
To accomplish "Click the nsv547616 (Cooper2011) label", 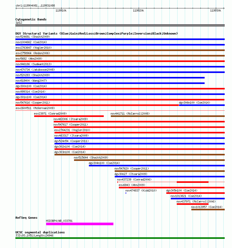I will (33, 103).
